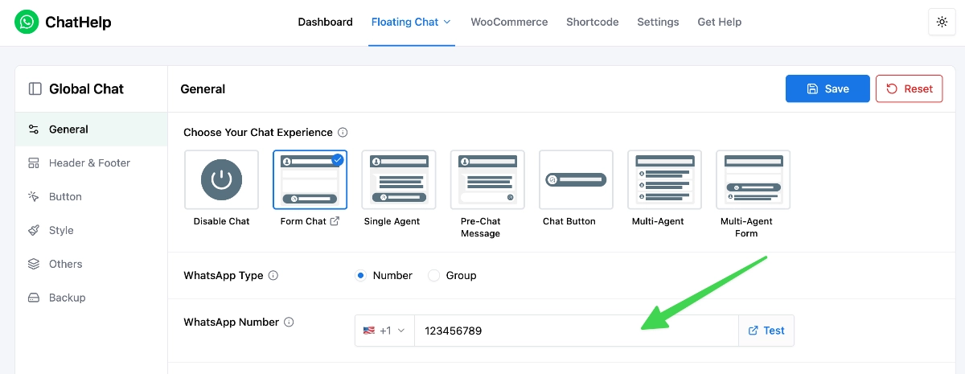Open the external link icon beside Form Chat
Viewport: 965px width, 374px height.
click(335, 221)
